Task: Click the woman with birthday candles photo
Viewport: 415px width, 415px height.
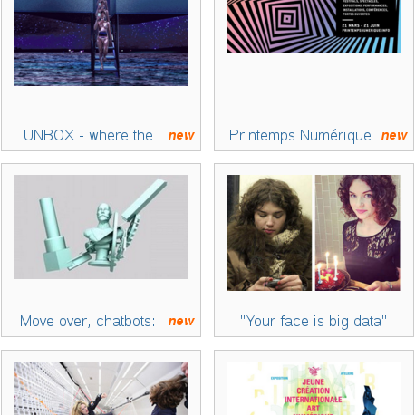Action: 358,233
